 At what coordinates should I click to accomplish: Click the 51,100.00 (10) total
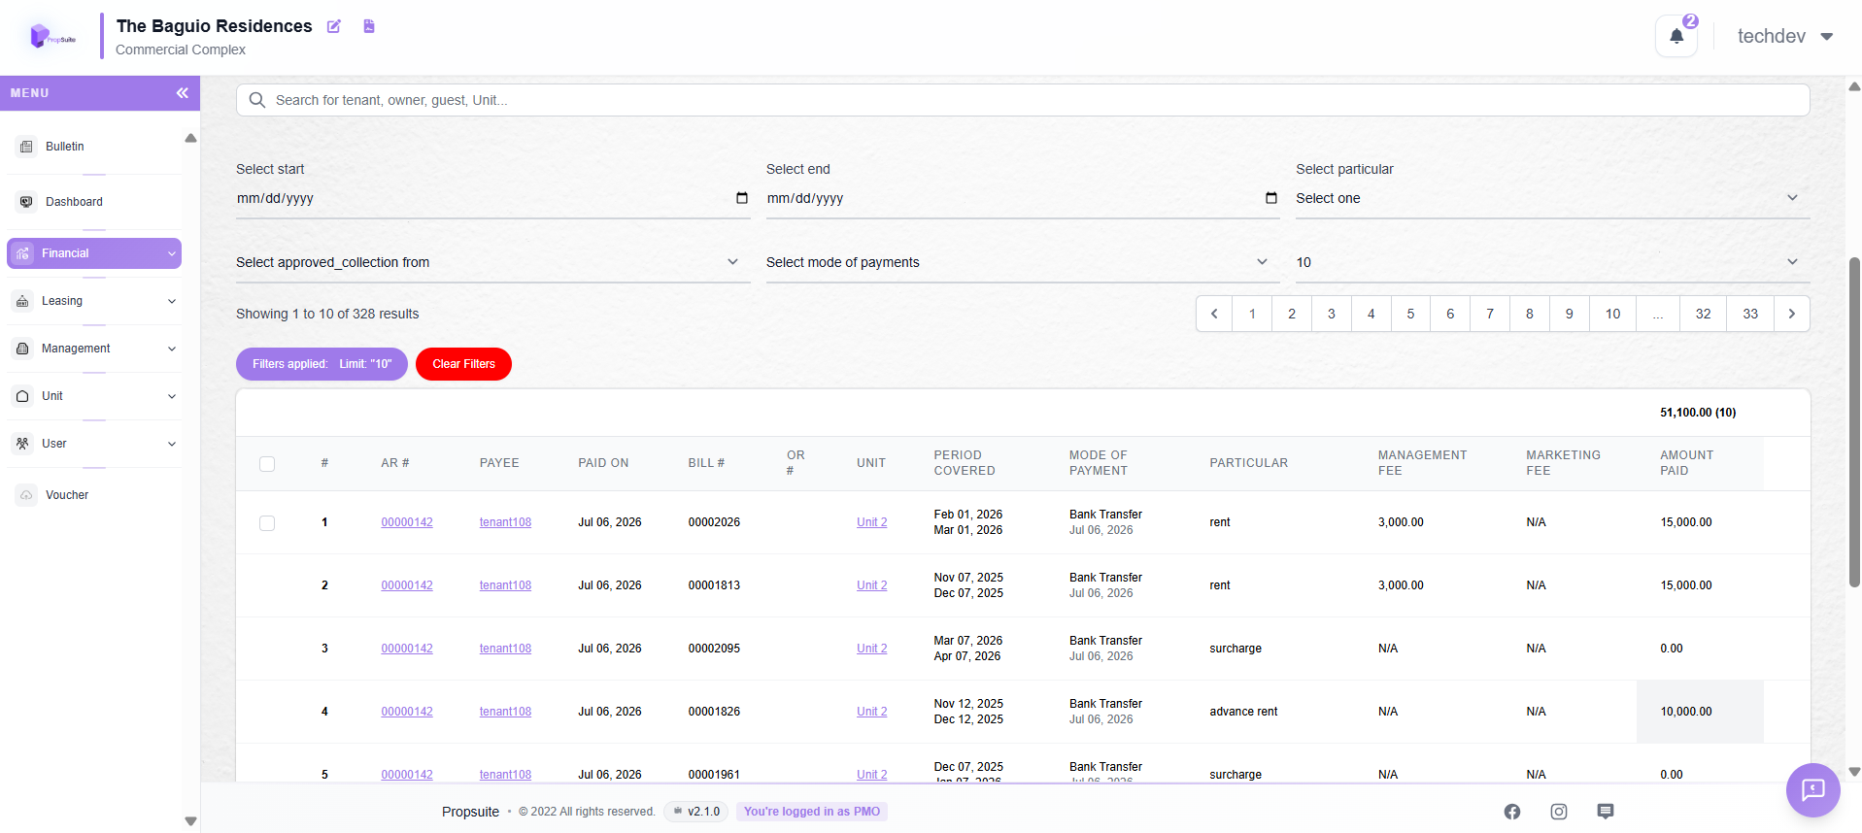click(1698, 413)
